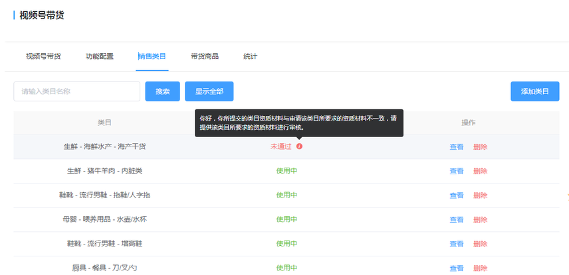Select the 厨具 - 餐具 - 刀/叉/勺 cell

[x=104, y=268]
